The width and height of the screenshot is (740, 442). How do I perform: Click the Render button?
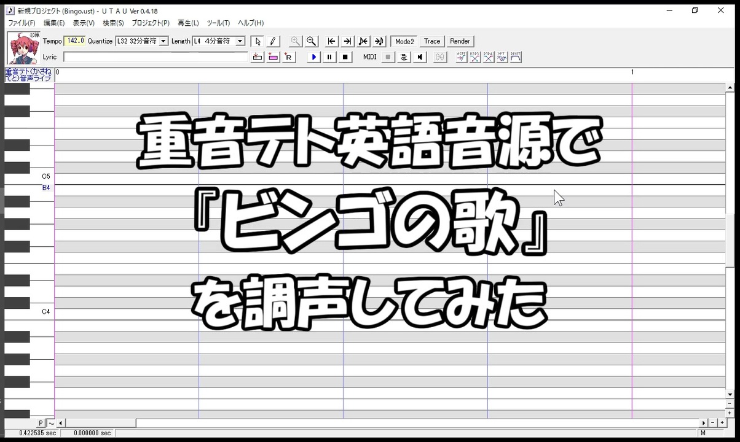tap(460, 41)
